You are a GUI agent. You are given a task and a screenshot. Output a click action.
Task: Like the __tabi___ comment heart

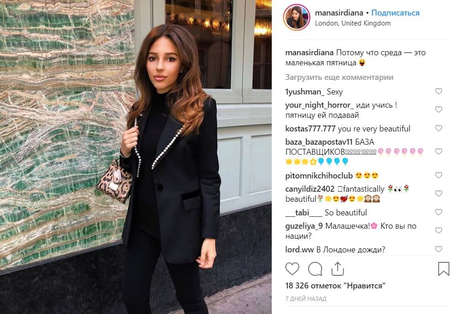tap(438, 212)
